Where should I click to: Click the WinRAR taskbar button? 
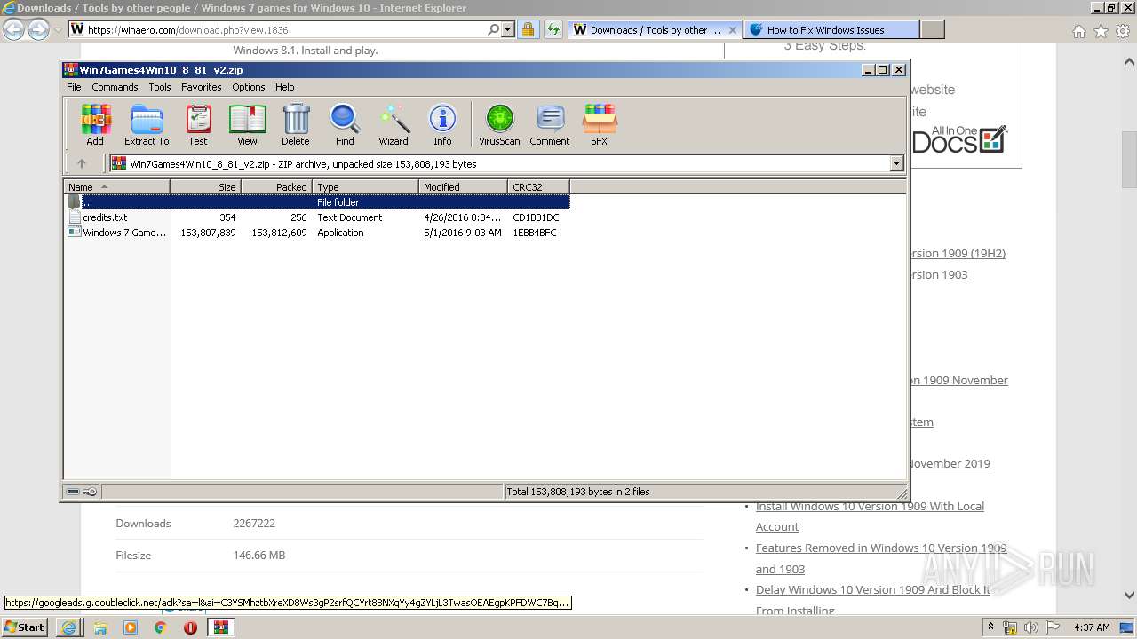coord(220,627)
